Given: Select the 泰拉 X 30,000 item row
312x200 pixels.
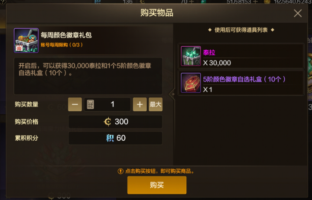Looking at the screenshot, I should pyautogui.click(x=241, y=56).
